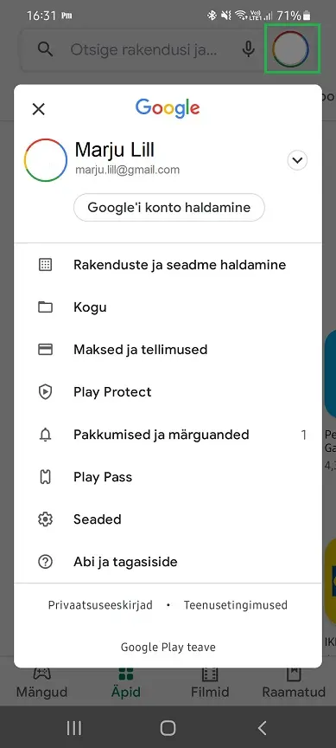The height and width of the screenshot is (748, 336).
Task: Tap the profile avatar in search bar
Action: [291, 49]
